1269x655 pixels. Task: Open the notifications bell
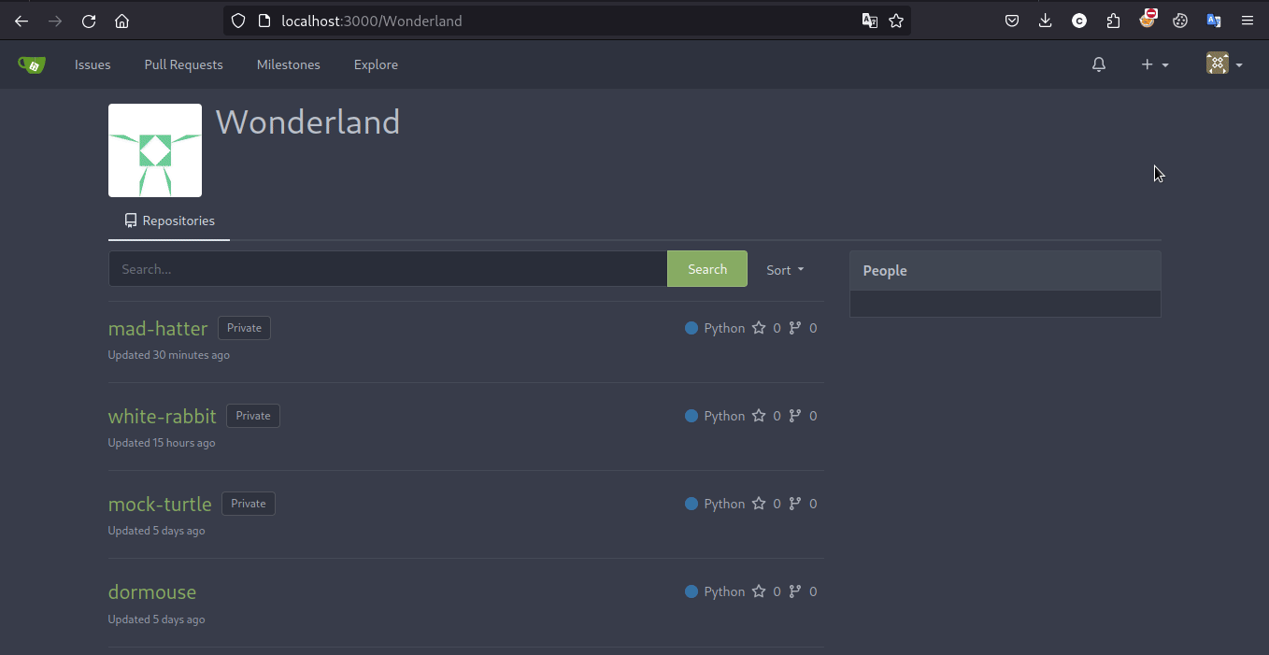[x=1099, y=64]
